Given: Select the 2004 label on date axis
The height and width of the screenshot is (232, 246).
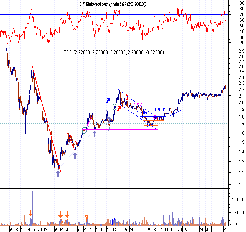Looking at the screenshot, I should pos(112,230).
